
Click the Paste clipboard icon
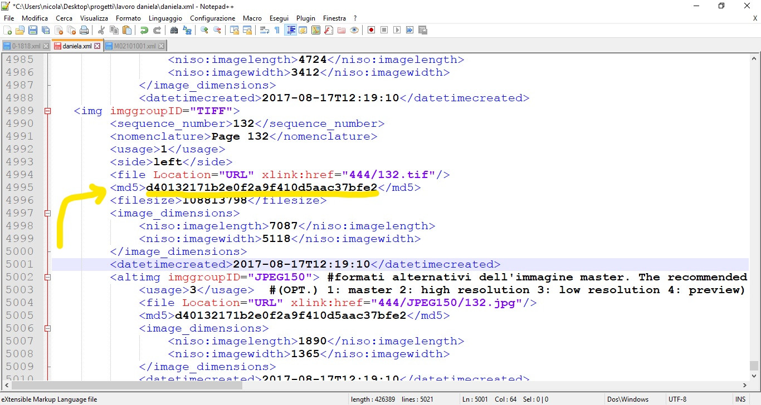point(127,30)
